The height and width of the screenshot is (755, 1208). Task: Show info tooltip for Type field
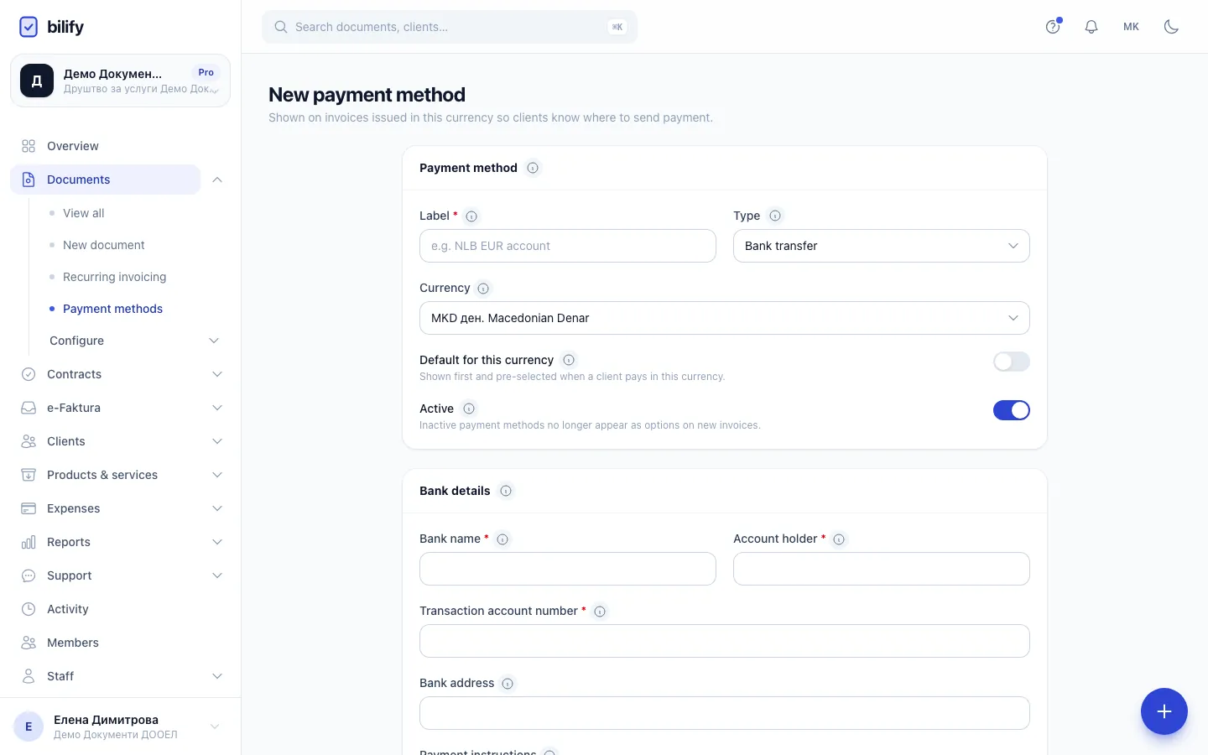[x=775, y=216]
